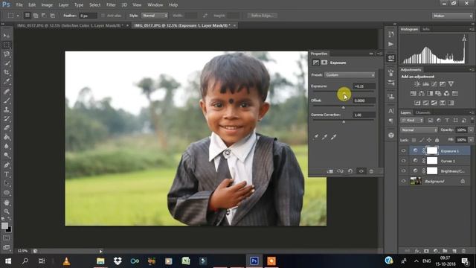
Task: Open the Window menu
Action: click(x=155, y=5)
